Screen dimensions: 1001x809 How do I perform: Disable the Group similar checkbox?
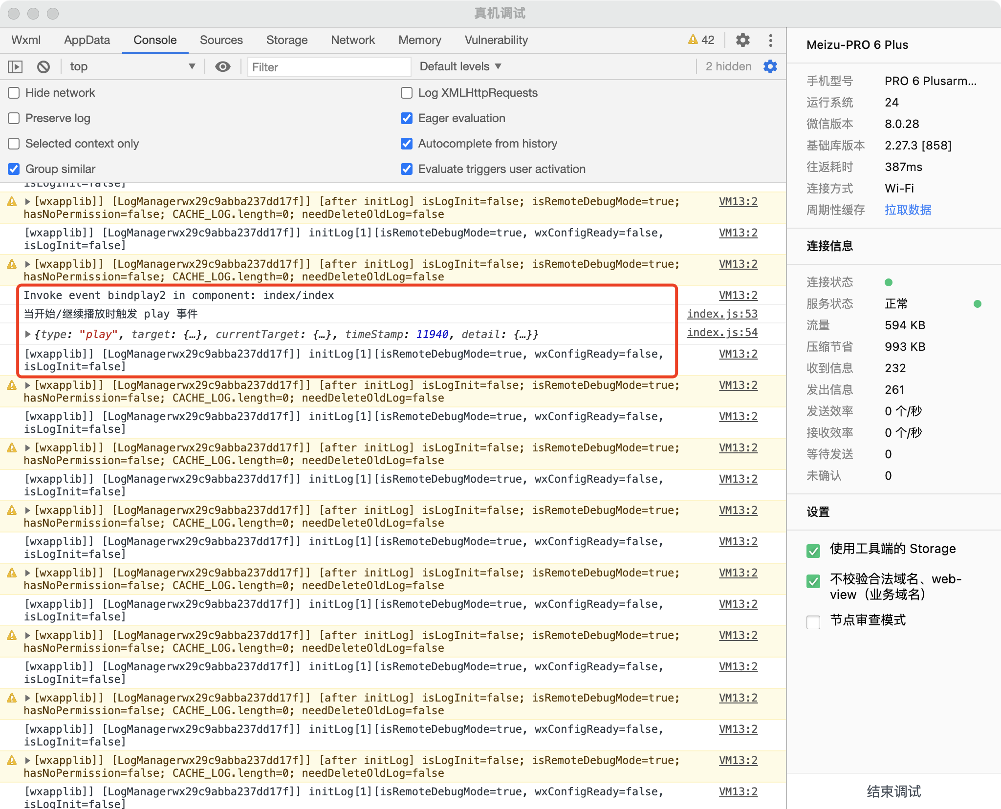pyautogui.click(x=14, y=169)
